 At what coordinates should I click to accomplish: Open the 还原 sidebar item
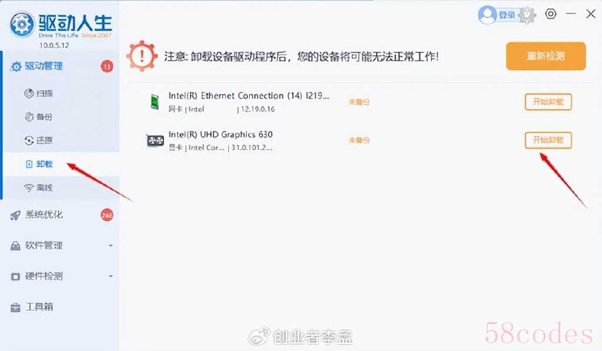click(38, 141)
